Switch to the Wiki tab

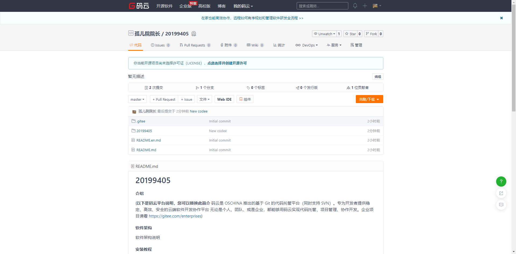click(x=255, y=45)
